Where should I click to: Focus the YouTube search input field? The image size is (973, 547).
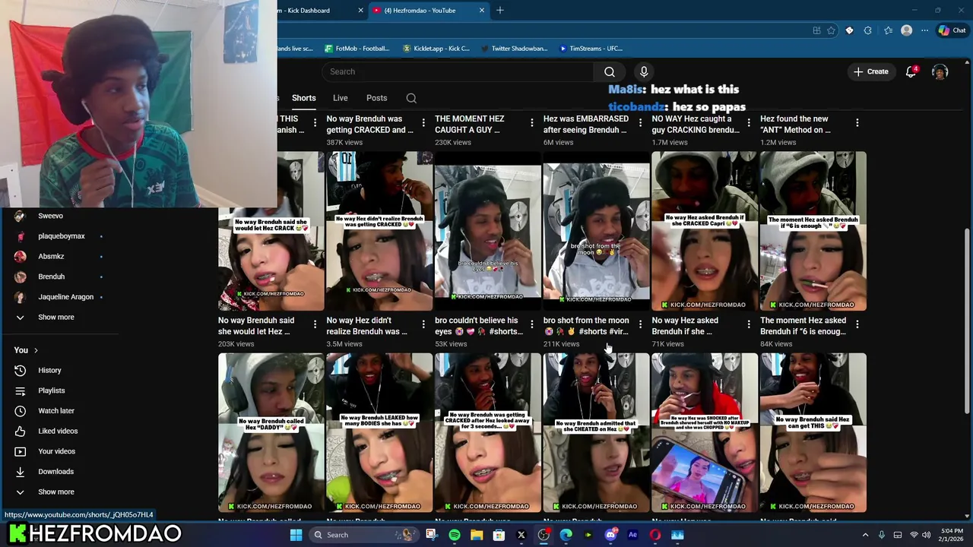(458, 71)
